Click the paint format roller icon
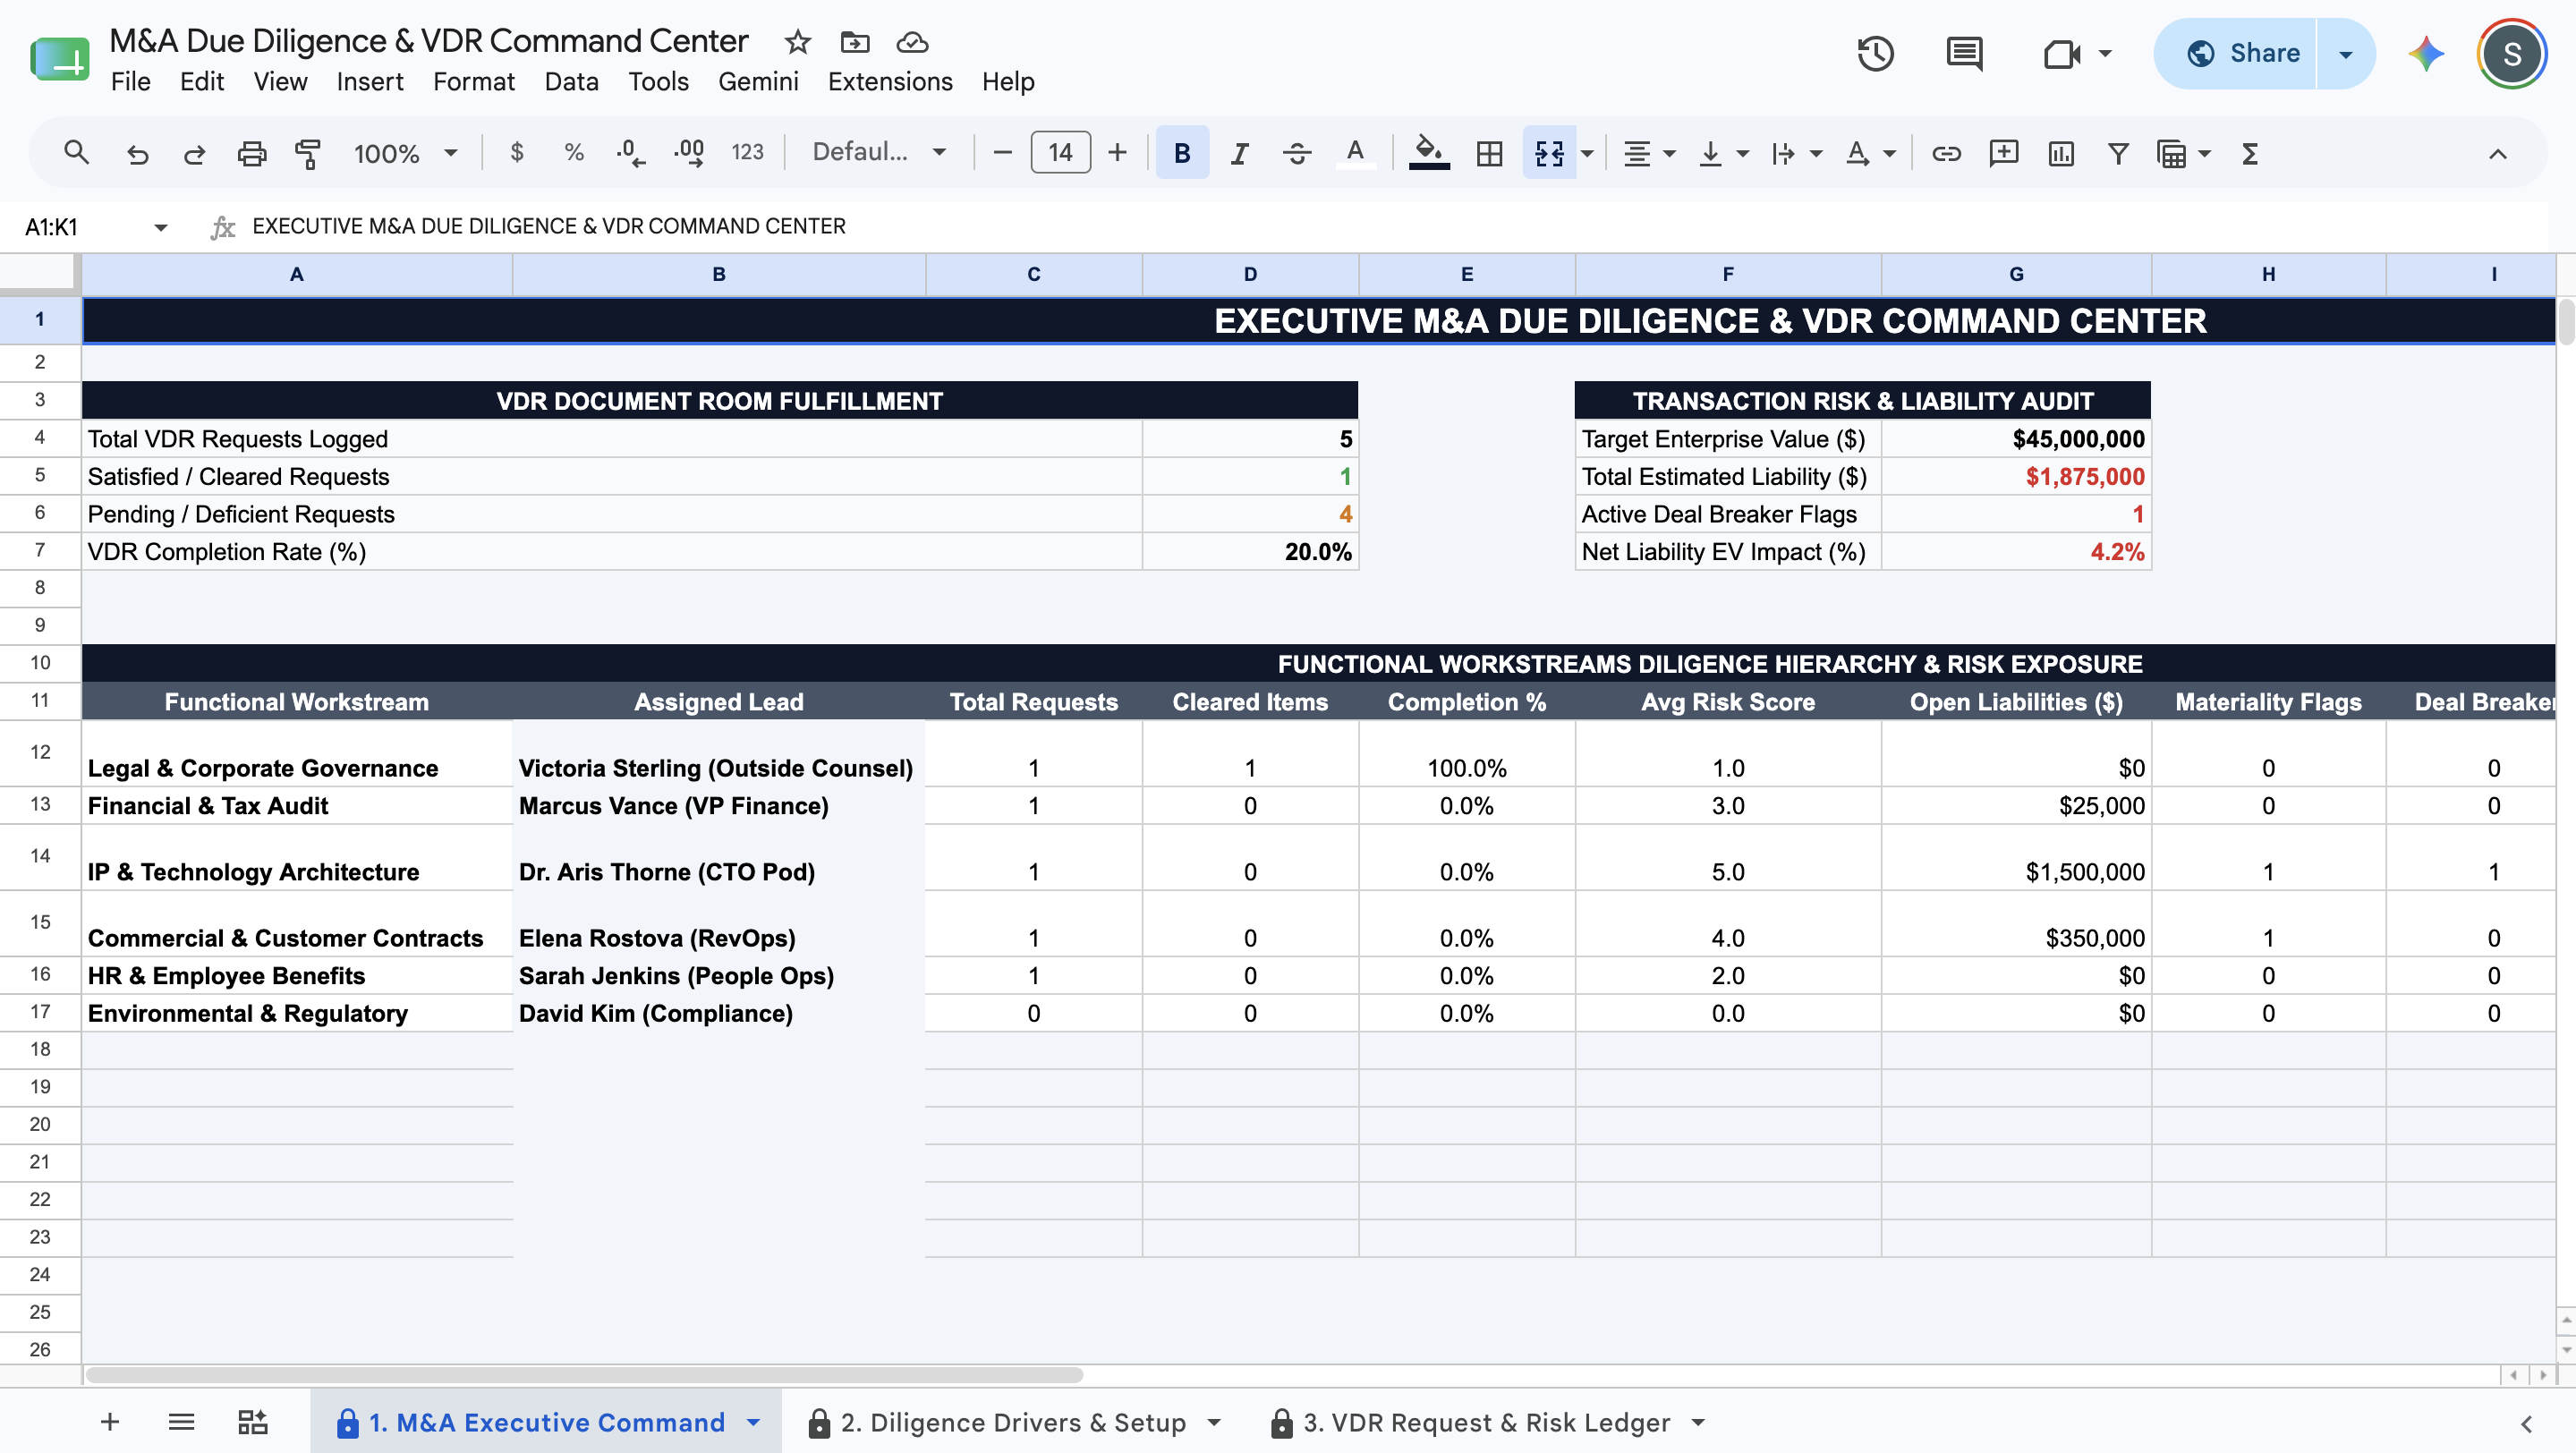Viewport: 2576px width, 1453px height. [308, 153]
